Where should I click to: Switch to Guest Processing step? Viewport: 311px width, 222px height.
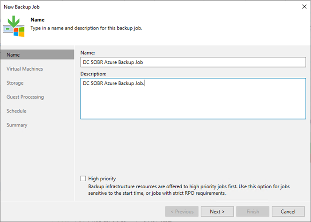pos(25,97)
